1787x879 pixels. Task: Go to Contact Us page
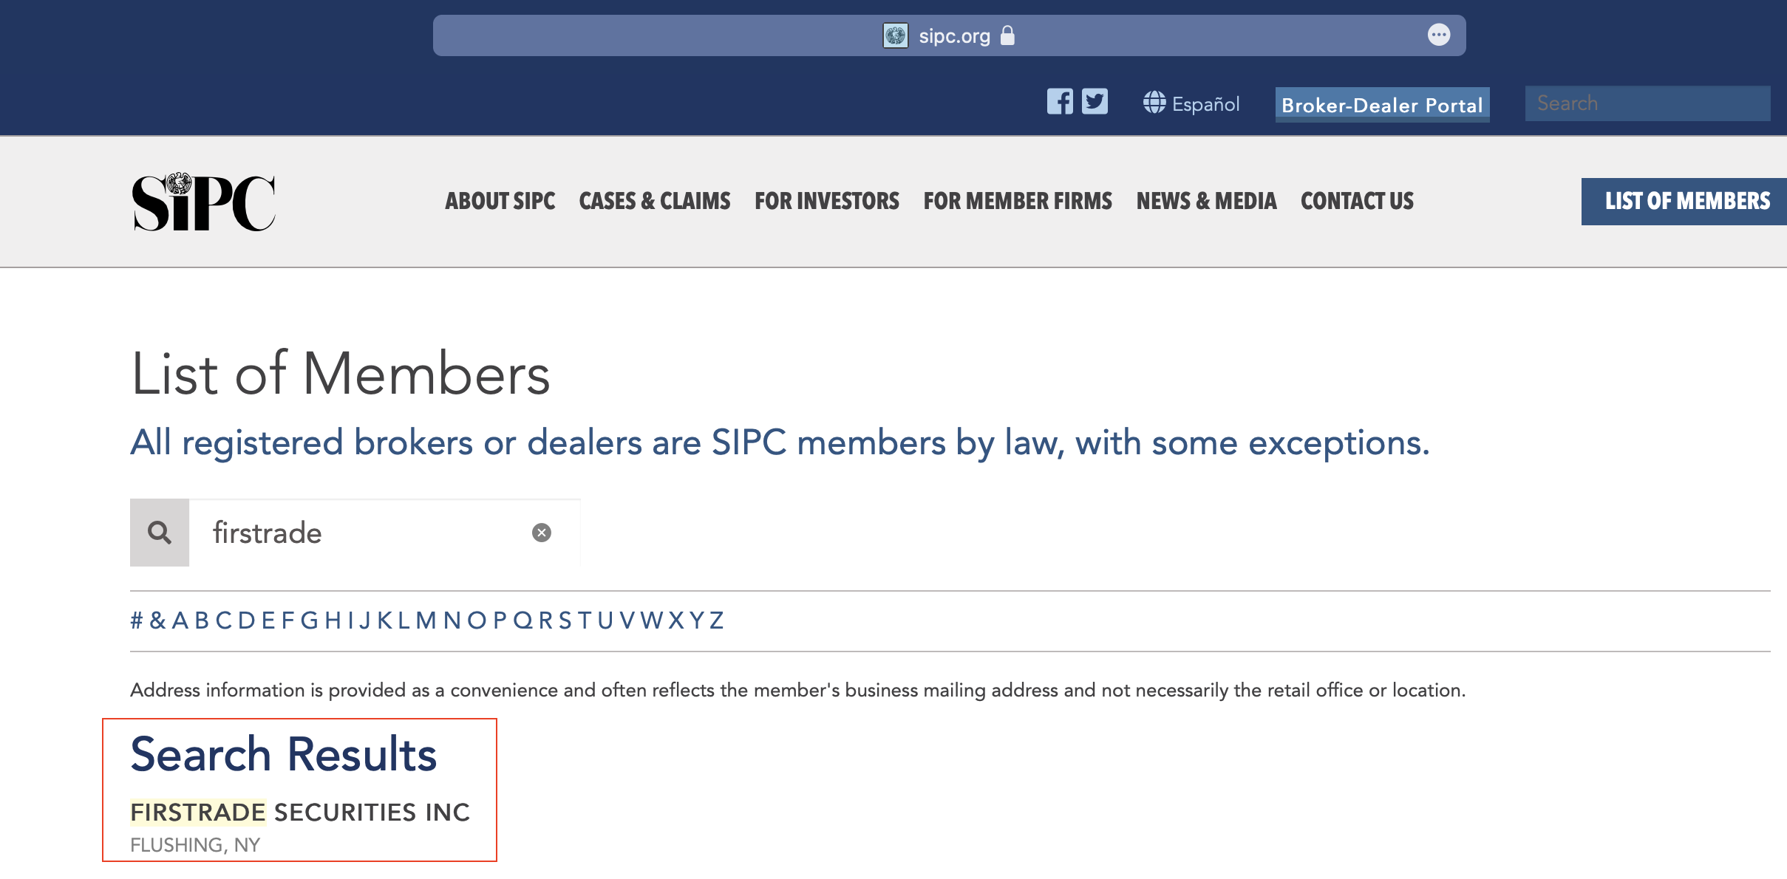[x=1357, y=201]
